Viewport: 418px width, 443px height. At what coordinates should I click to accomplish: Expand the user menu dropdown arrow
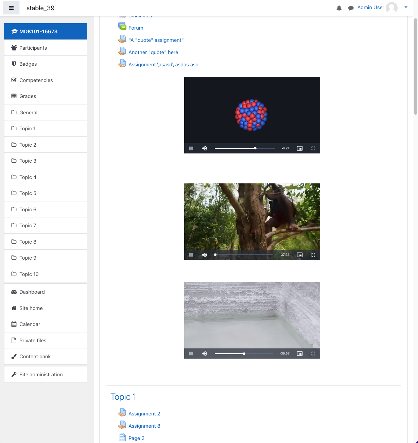point(406,7)
